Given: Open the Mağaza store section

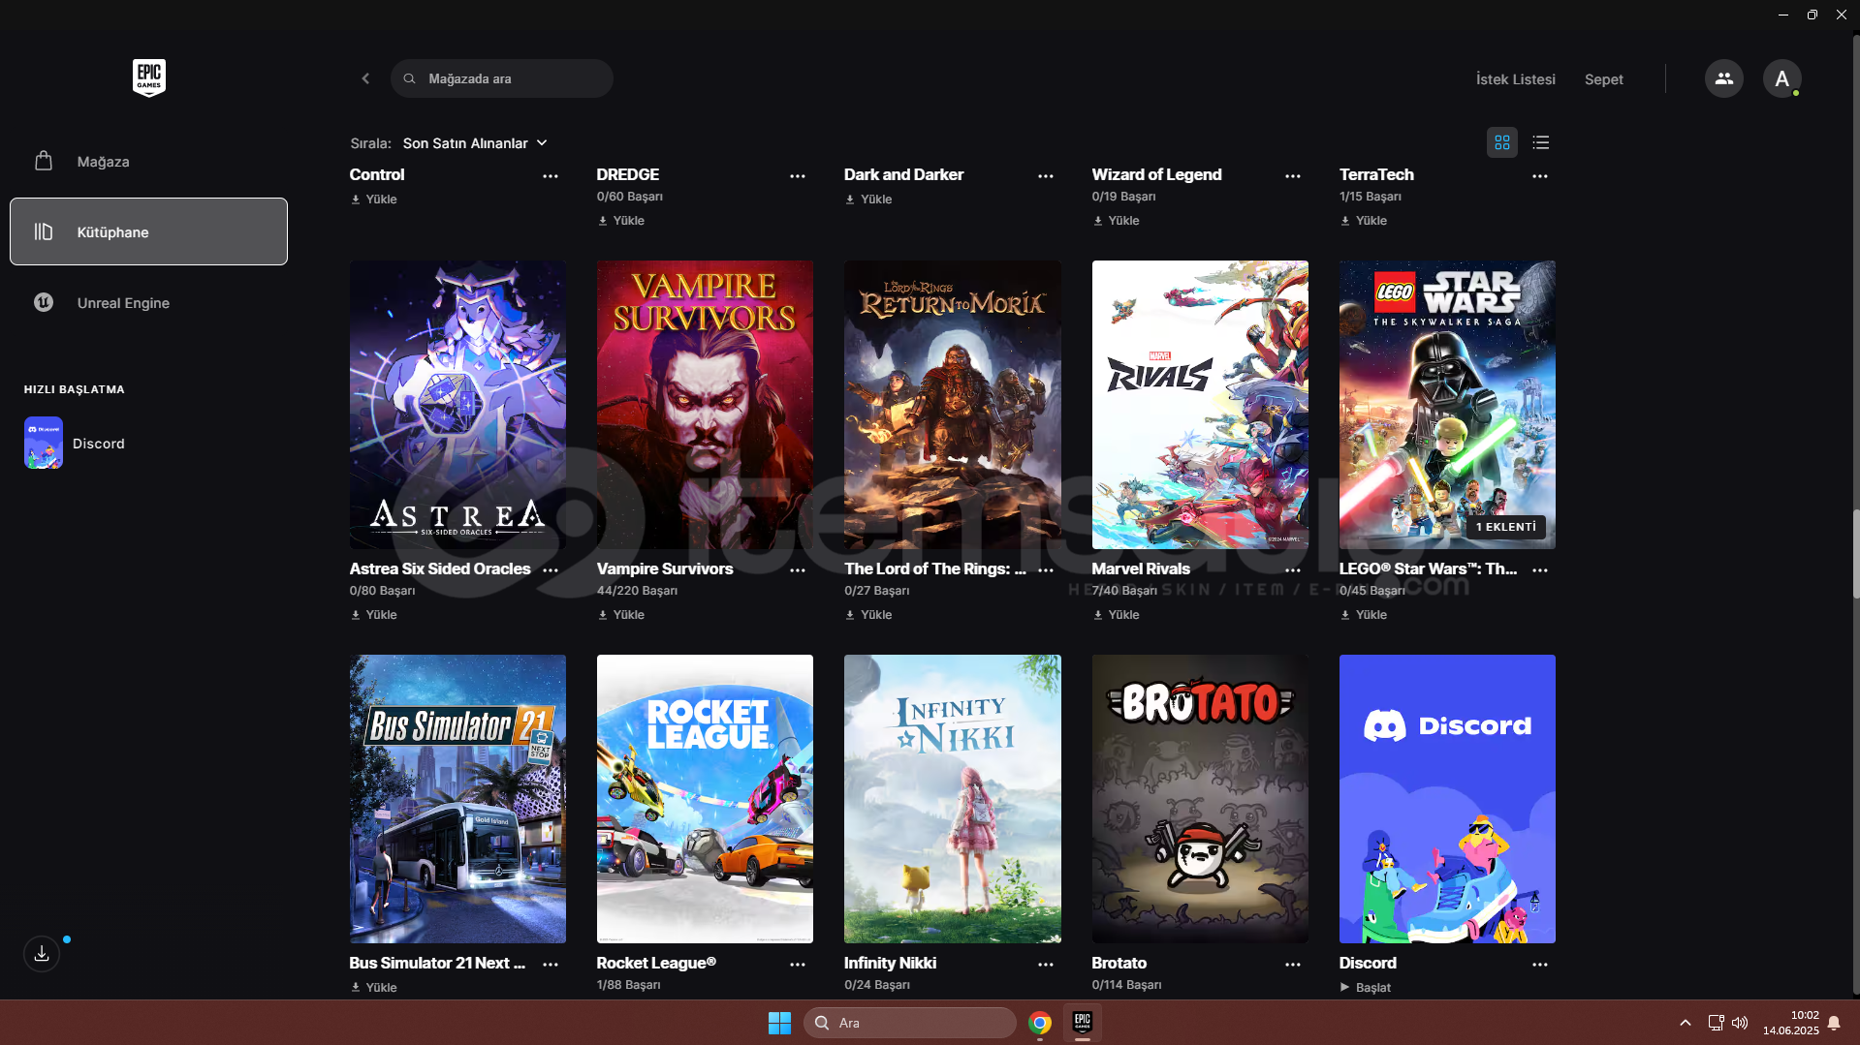Looking at the screenshot, I should pyautogui.click(x=148, y=161).
